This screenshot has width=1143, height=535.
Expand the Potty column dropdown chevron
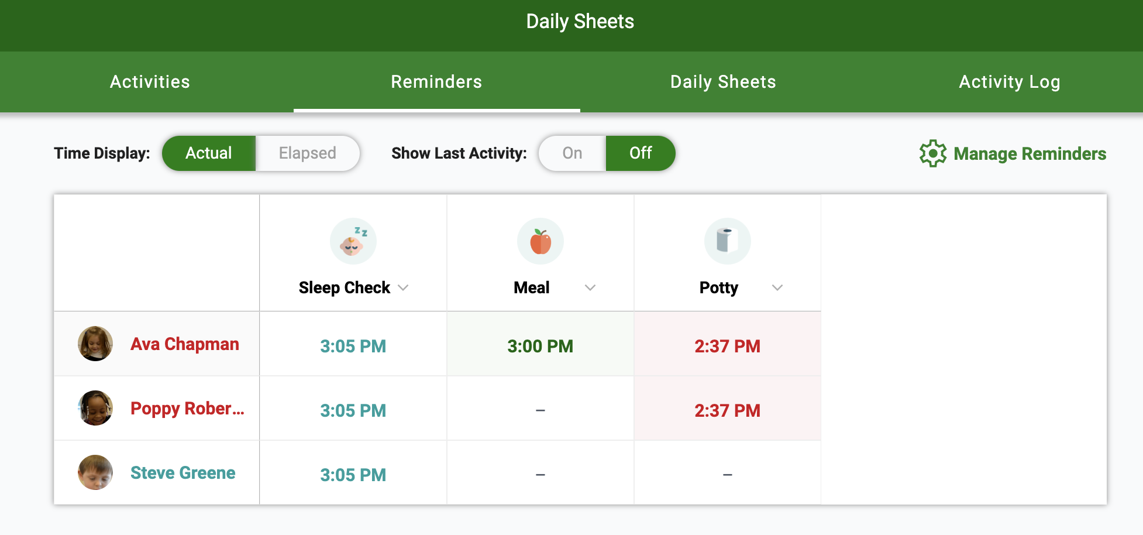[777, 287]
